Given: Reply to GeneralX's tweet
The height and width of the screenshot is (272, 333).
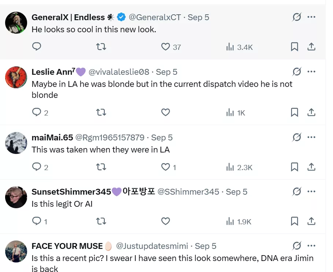Looking at the screenshot, I should tap(37, 47).
